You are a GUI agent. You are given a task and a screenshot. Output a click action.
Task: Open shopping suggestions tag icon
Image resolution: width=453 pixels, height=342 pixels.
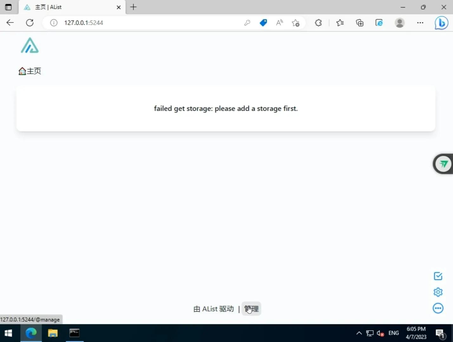pyautogui.click(x=263, y=22)
